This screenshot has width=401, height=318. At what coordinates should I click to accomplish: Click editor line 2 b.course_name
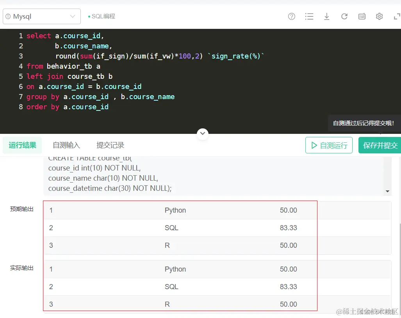pos(84,46)
